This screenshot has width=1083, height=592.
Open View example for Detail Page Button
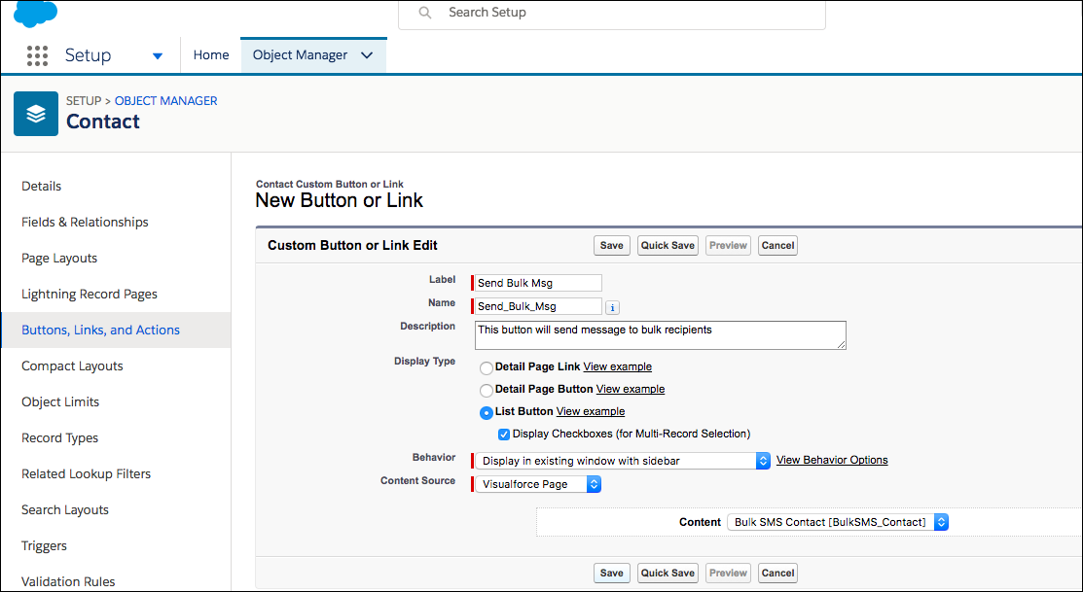coord(631,389)
